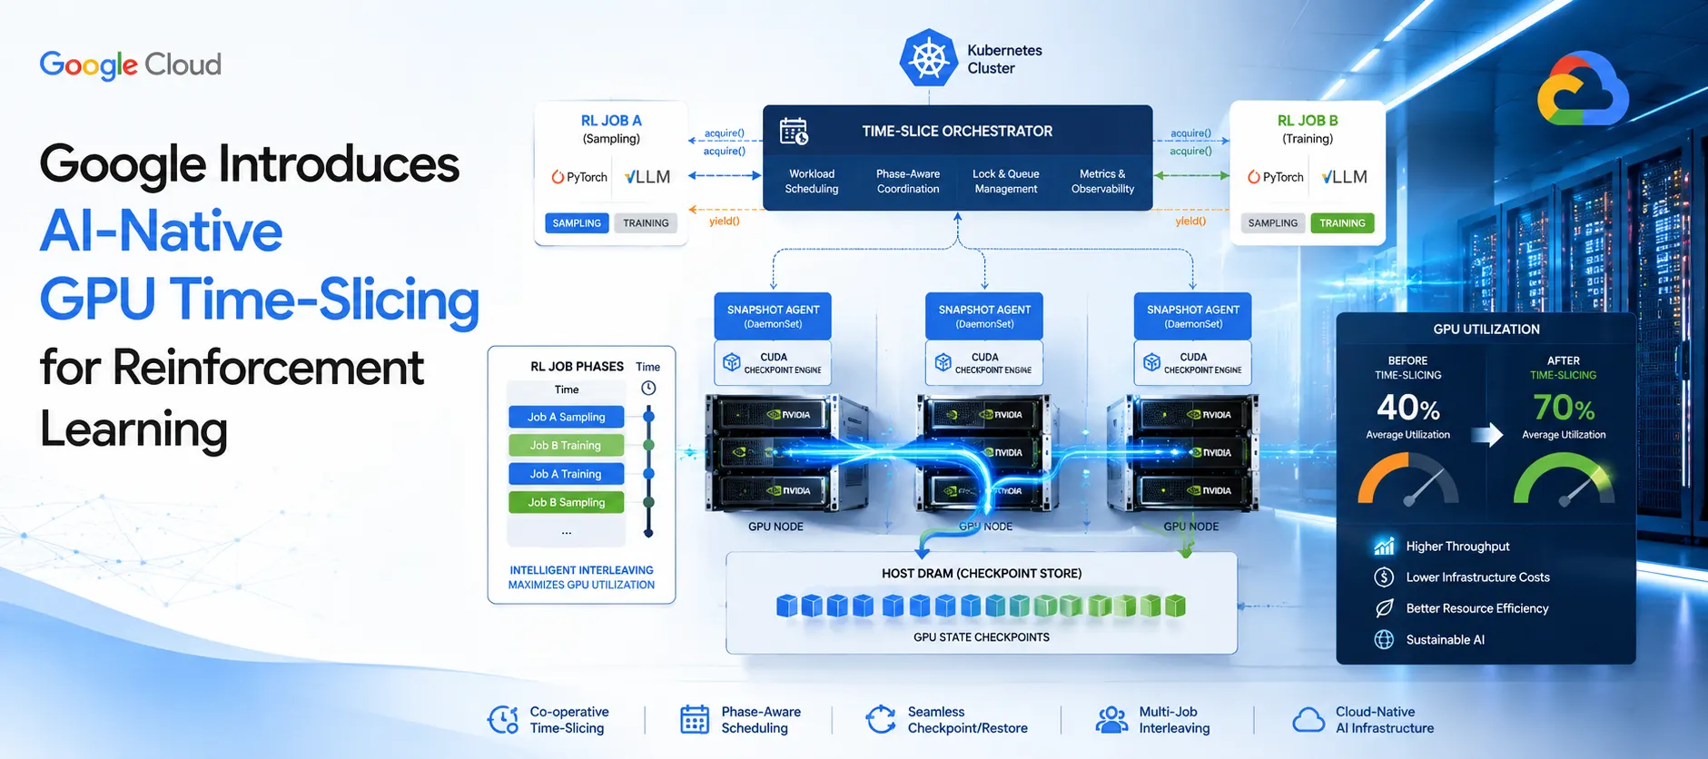Viewport: 1708px width, 759px height.
Task: Select the SAMPLING tag in RL Job A
Action: coord(577,222)
